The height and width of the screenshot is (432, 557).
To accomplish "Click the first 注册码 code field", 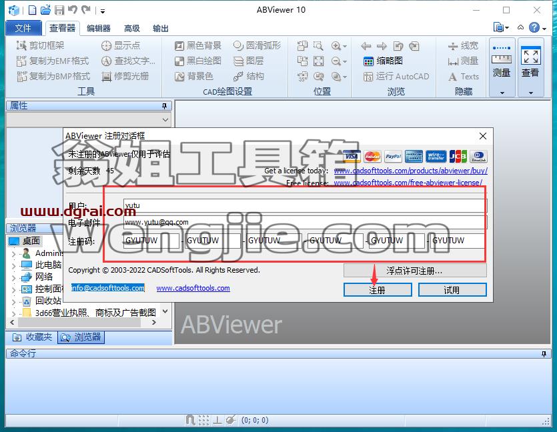I will coord(151,241).
